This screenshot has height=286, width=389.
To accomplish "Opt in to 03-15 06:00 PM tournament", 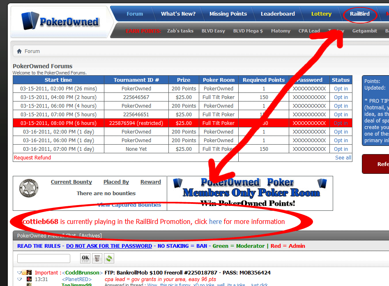I will coord(341,106).
